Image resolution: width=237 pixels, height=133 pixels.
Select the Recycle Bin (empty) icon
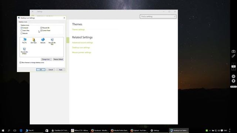pyautogui.click(x=24, y=51)
